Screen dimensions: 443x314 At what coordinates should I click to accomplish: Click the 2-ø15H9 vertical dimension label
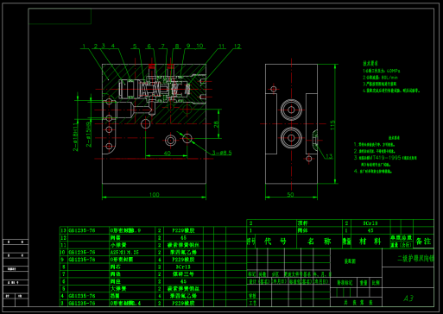pos(89,134)
